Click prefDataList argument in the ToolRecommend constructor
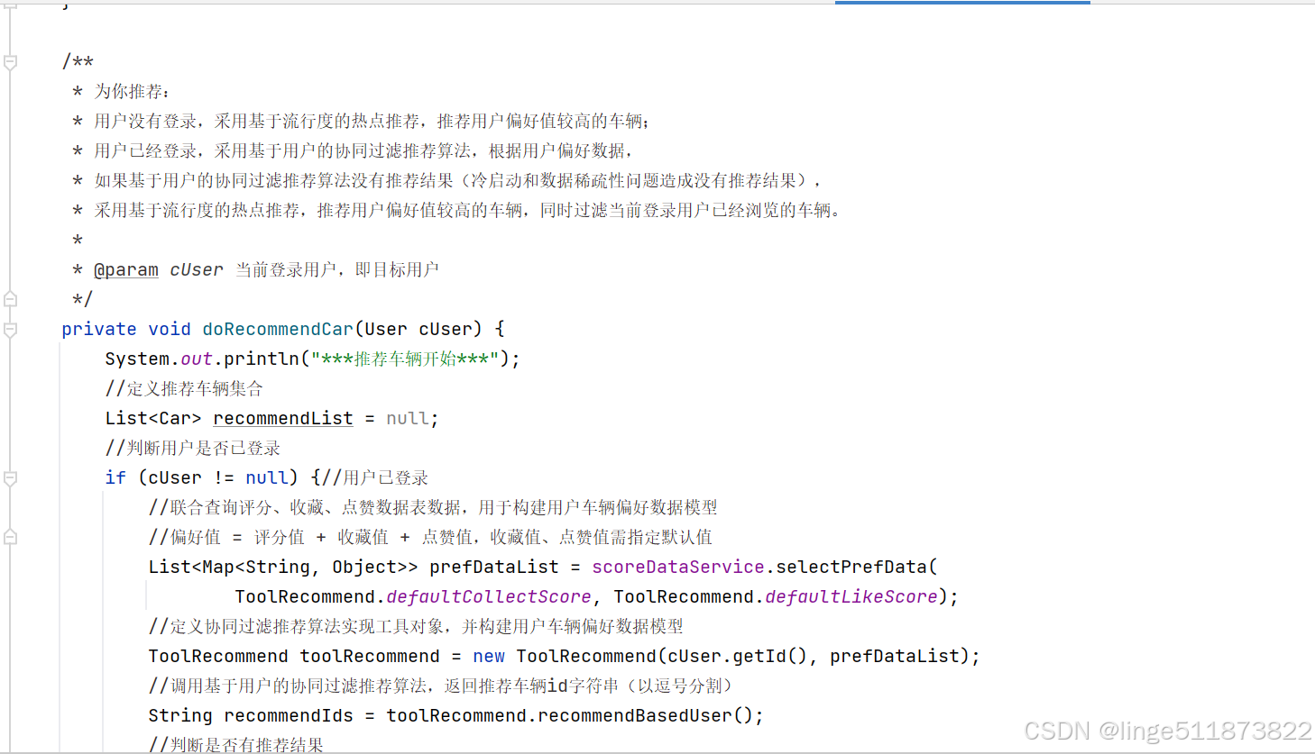The height and width of the screenshot is (754, 1315). coord(895,656)
